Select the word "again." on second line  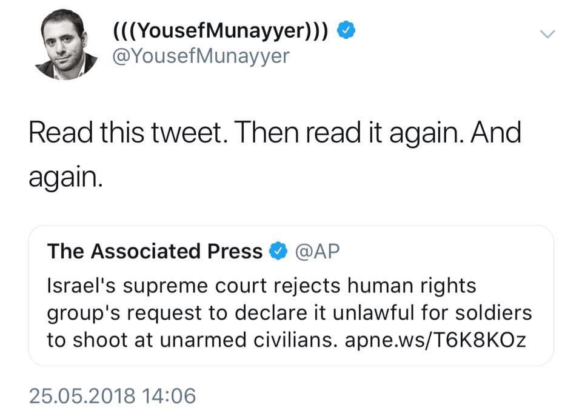(x=65, y=178)
